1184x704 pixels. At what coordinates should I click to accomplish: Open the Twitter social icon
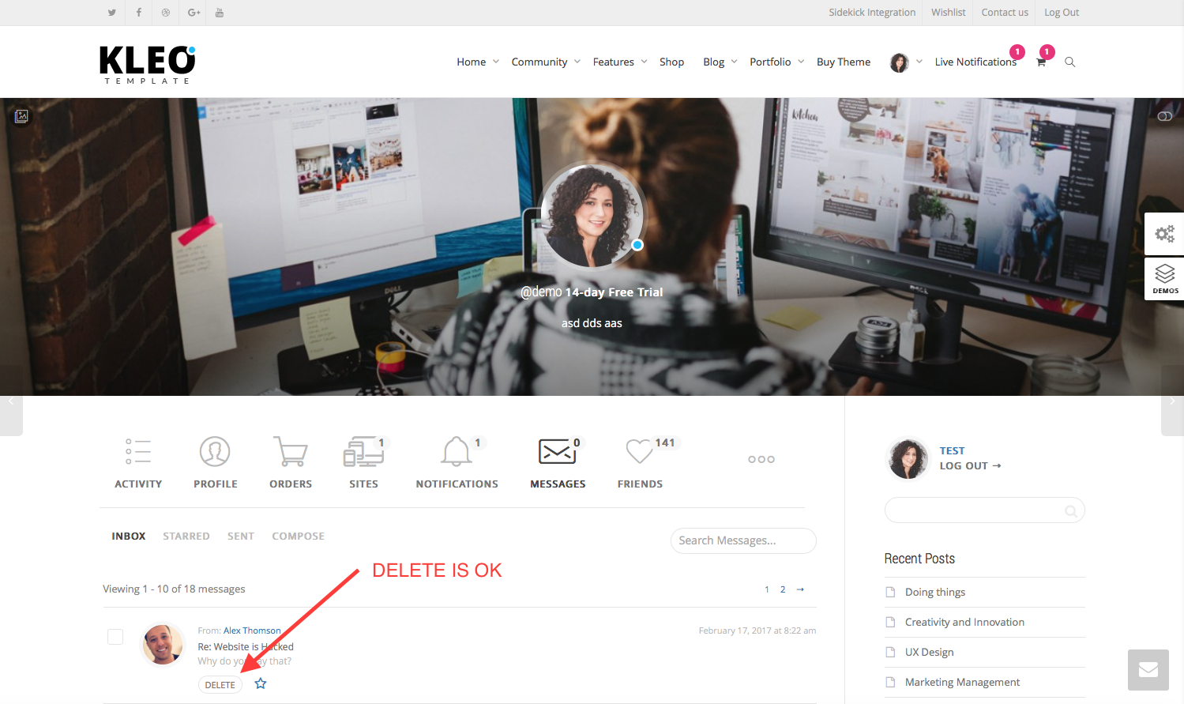click(111, 13)
